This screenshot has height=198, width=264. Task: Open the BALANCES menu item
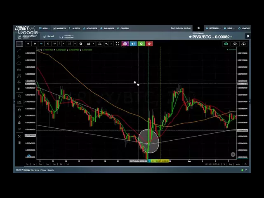[107, 28]
